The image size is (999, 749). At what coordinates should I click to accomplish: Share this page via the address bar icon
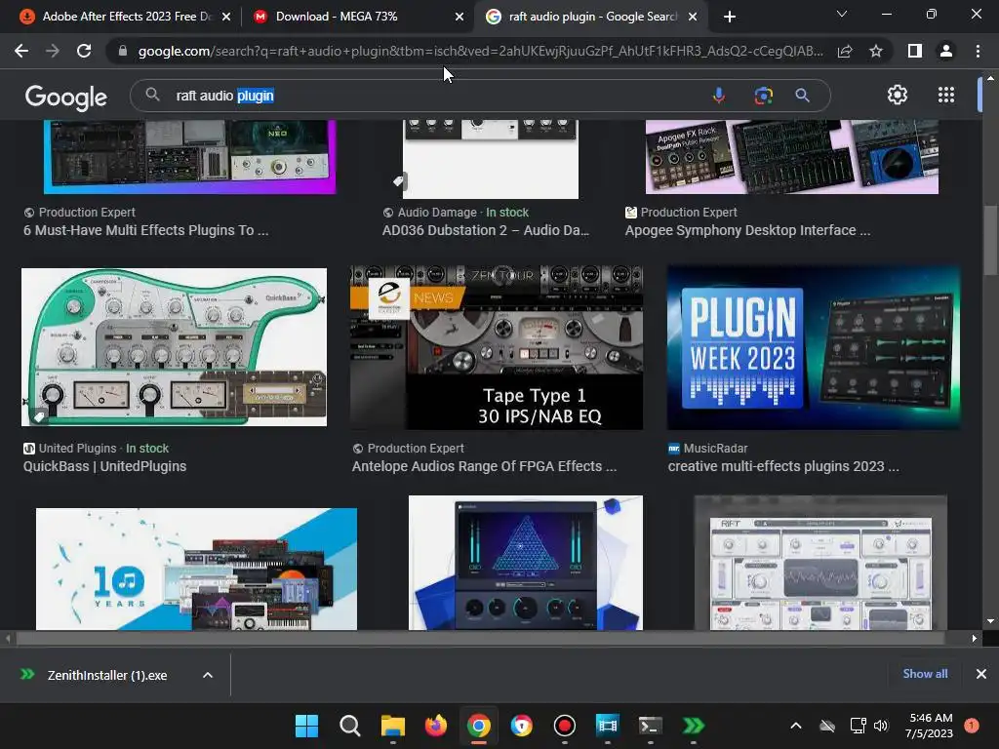pyautogui.click(x=845, y=51)
